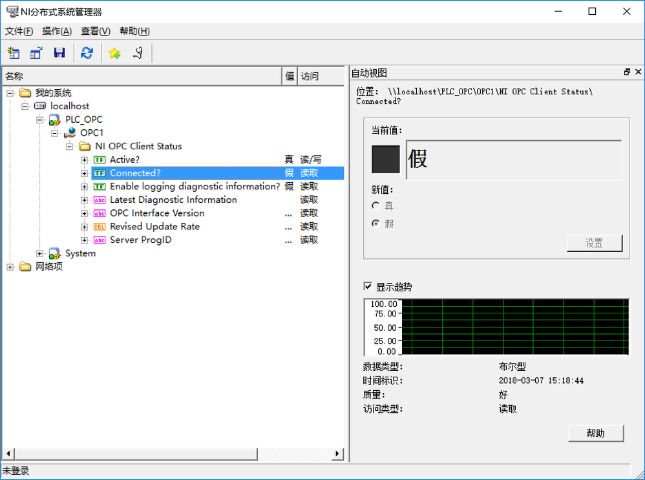Click the 布尔型 data type value
This screenshot has width=645, height=480.
click(512, 366)
